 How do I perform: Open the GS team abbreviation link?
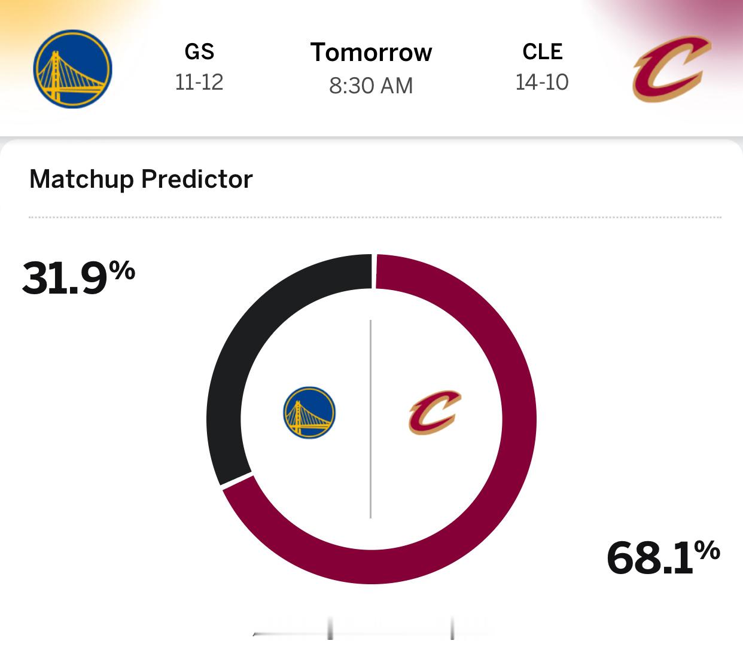click(x=199, y=52)
